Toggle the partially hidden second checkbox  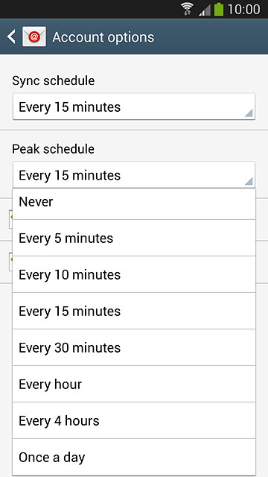coord(10,262)
